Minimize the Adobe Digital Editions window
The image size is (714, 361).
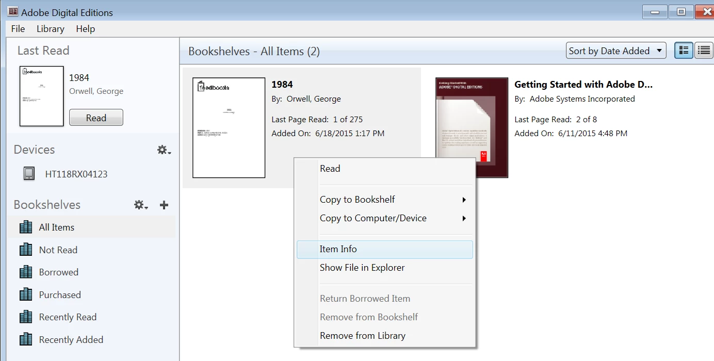656,12
